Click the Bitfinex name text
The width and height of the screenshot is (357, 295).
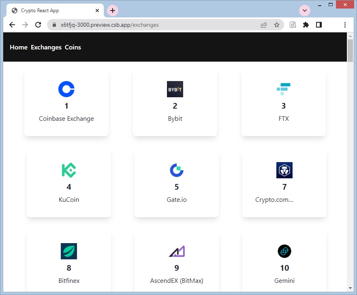pos(69,281)
